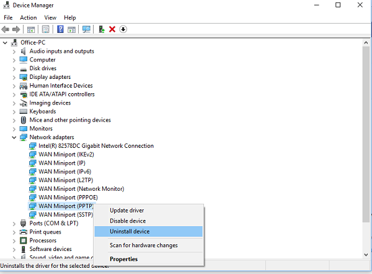Show/hide the console tree toolbar icon

click(x=31, y=29)
